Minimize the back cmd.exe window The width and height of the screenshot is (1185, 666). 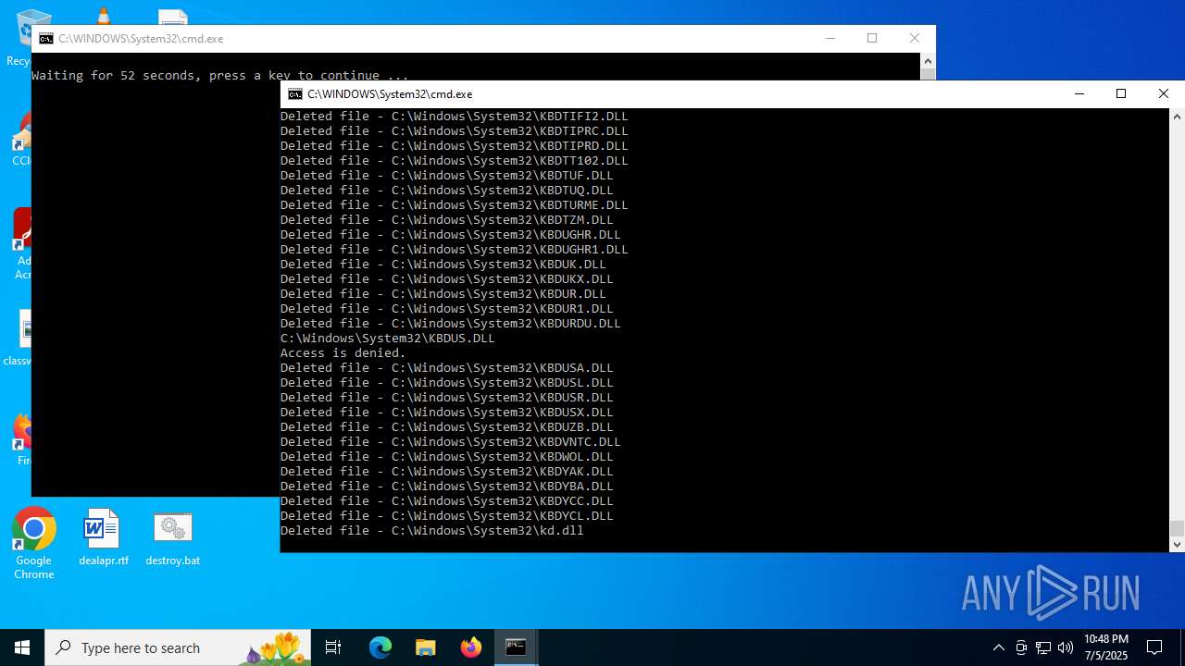coord(829,39)
